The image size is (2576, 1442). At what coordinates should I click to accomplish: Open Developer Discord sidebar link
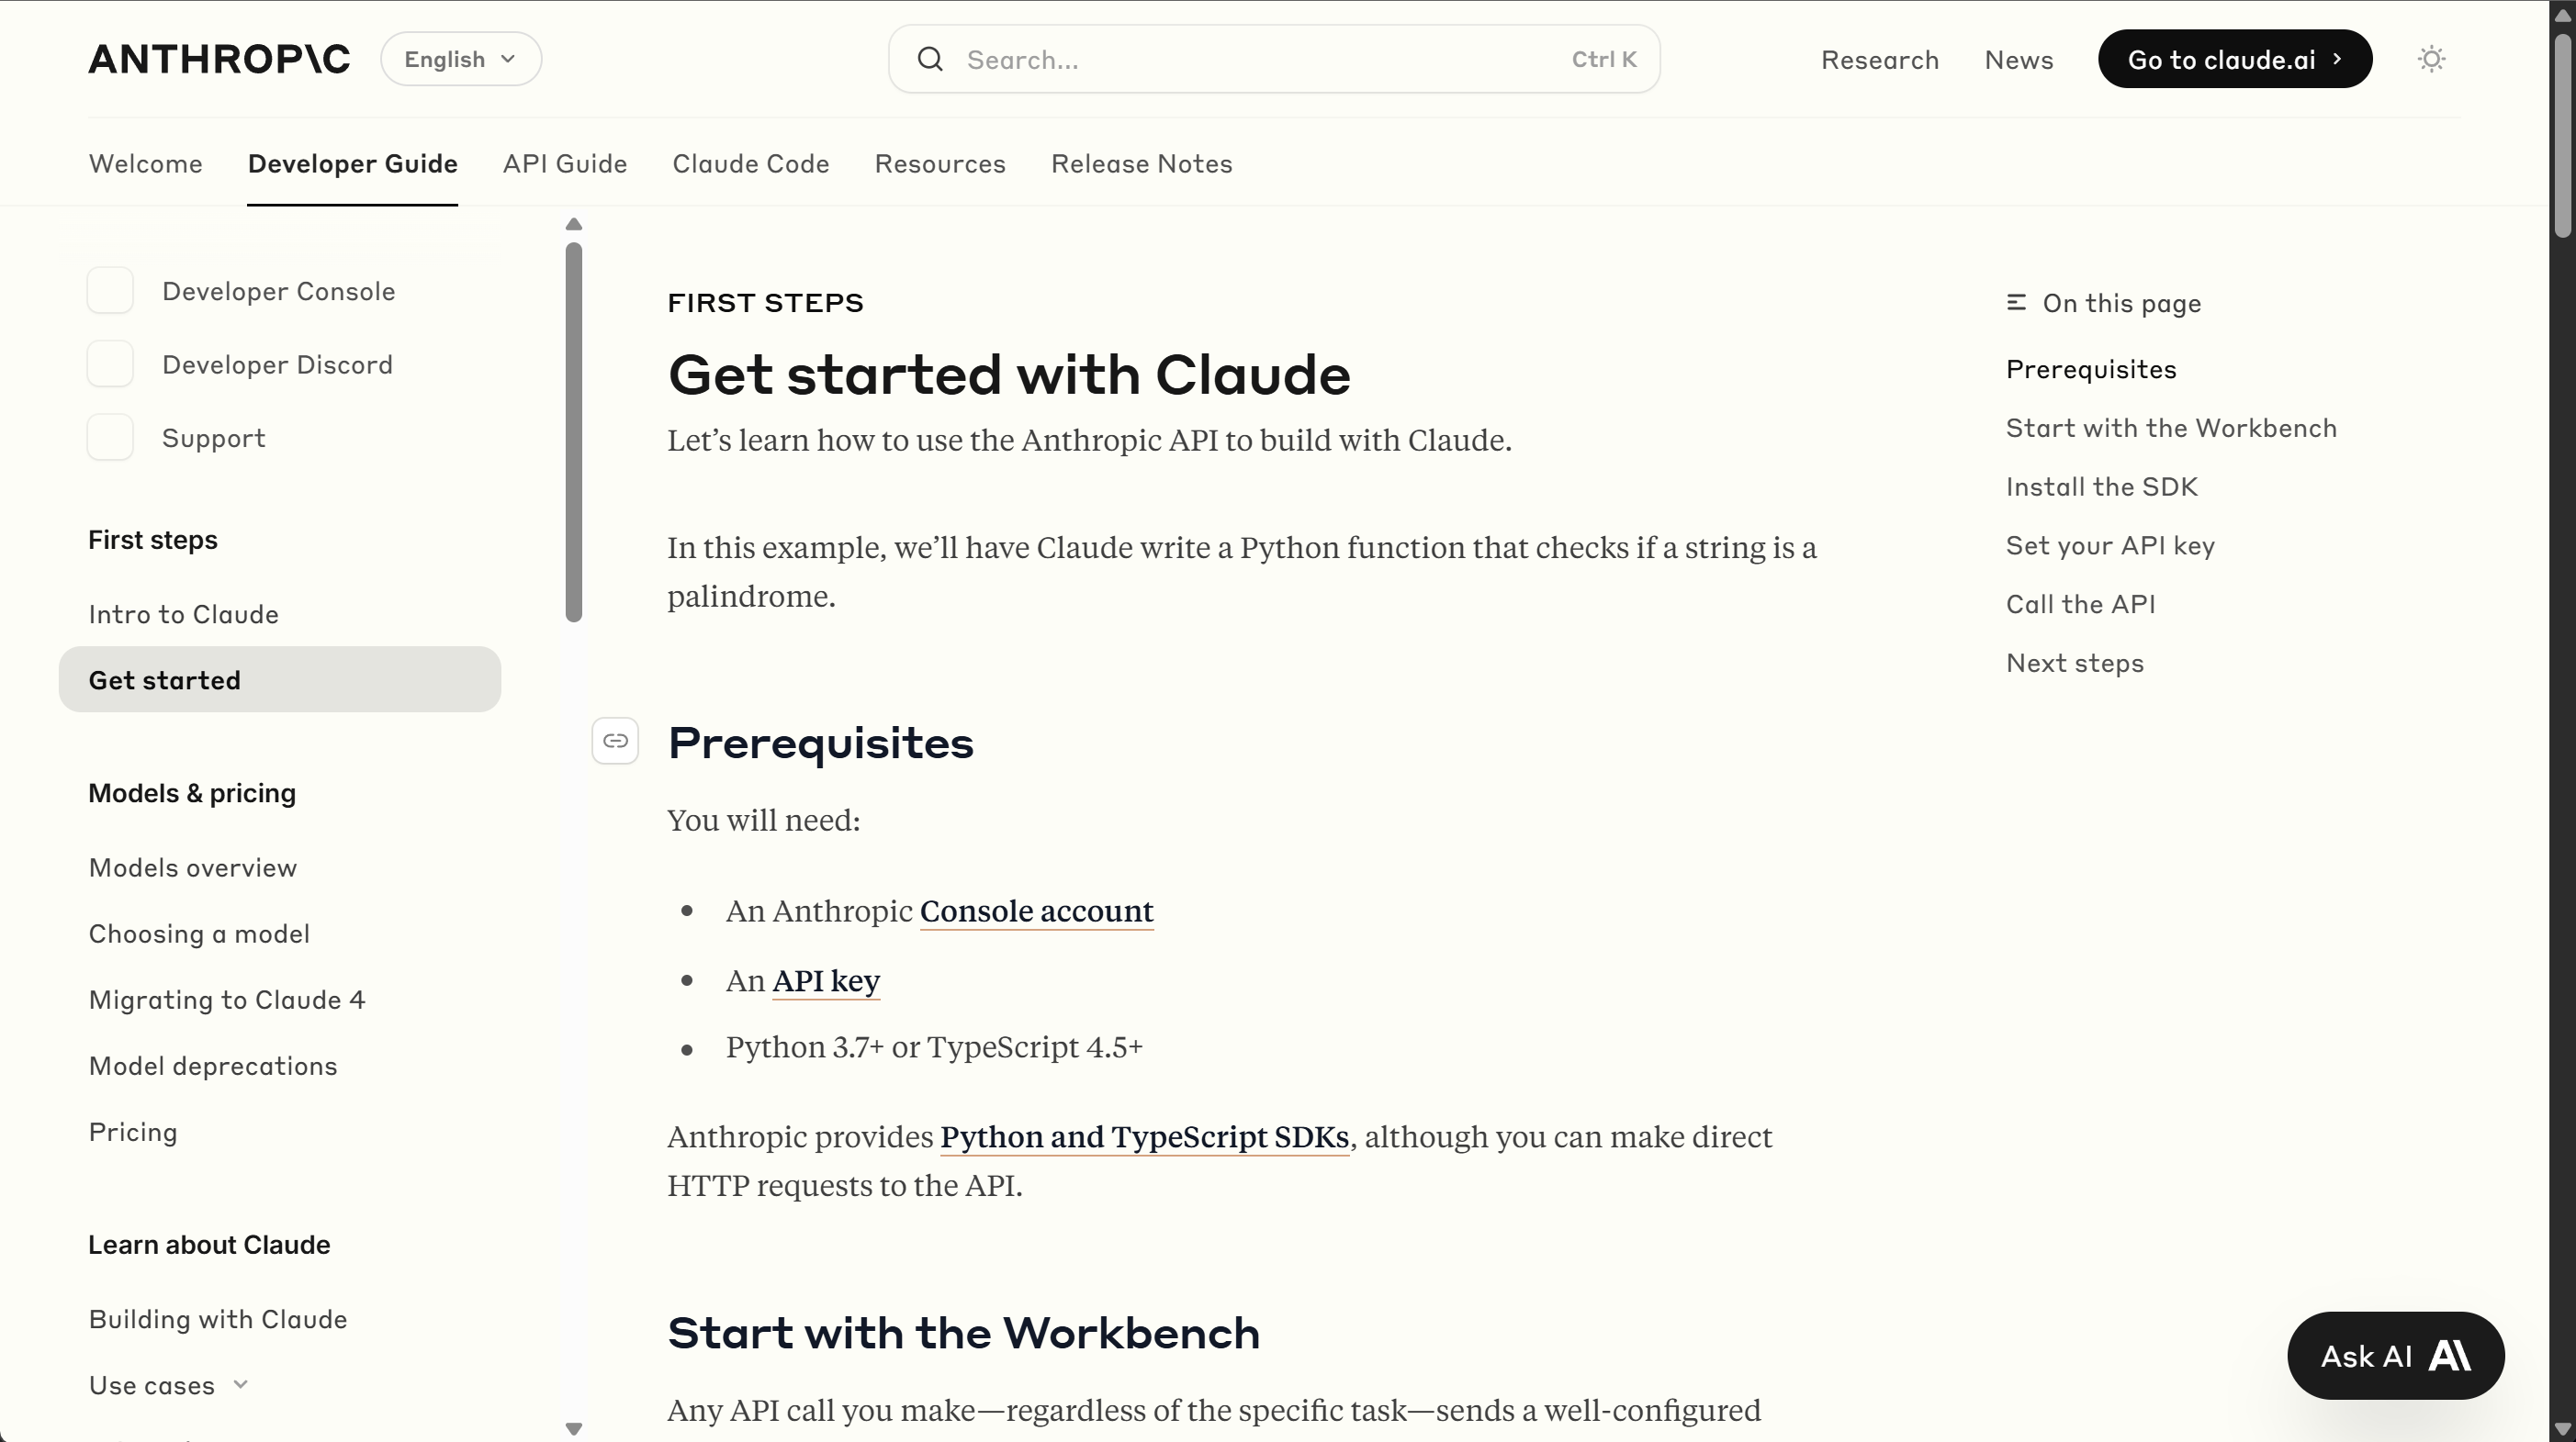(x=277, y=364)
